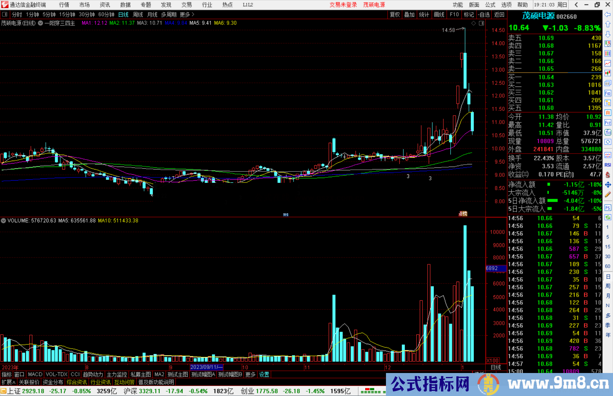Screen dimensions: 613x396
Task: Expand the 更多 period options chevron
Action: point(193,14)
